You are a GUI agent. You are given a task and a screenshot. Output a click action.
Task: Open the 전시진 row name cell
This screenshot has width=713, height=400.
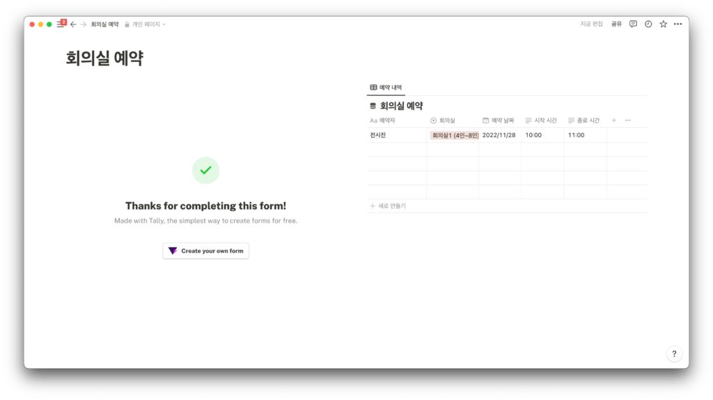[378, 135]
